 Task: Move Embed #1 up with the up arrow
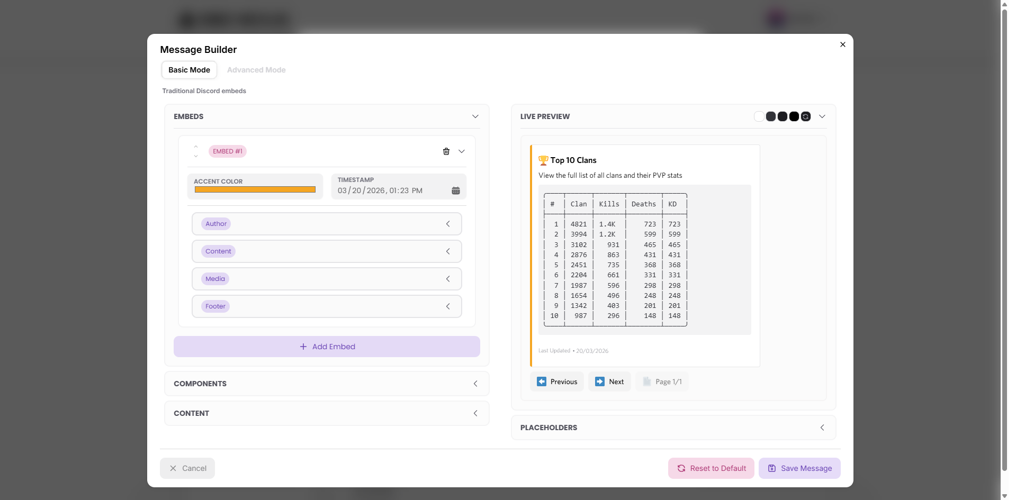point(196,147)
